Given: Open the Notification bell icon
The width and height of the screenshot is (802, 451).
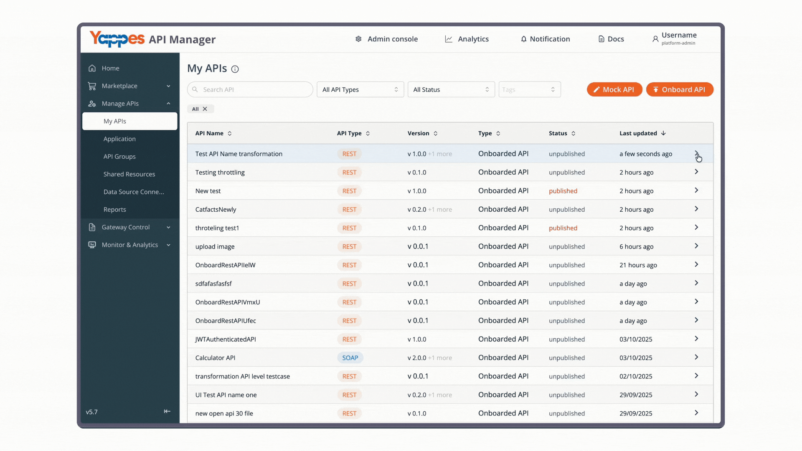Looking at the screenshot, I should click(523, 39).
